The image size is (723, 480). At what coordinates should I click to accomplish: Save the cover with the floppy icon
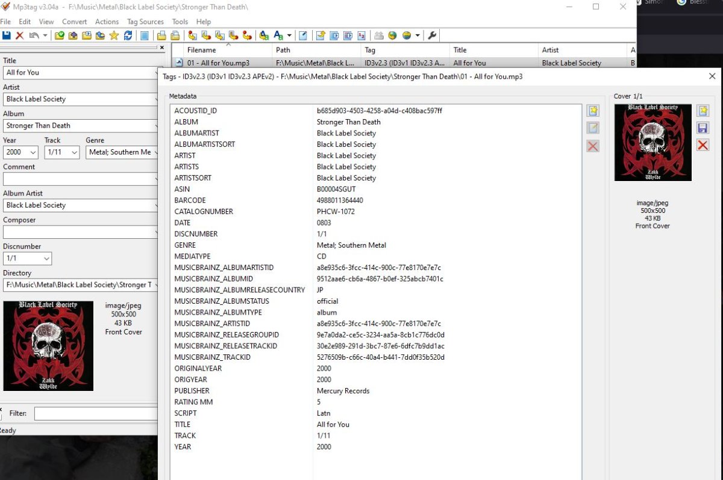click(x=703, y=128)
